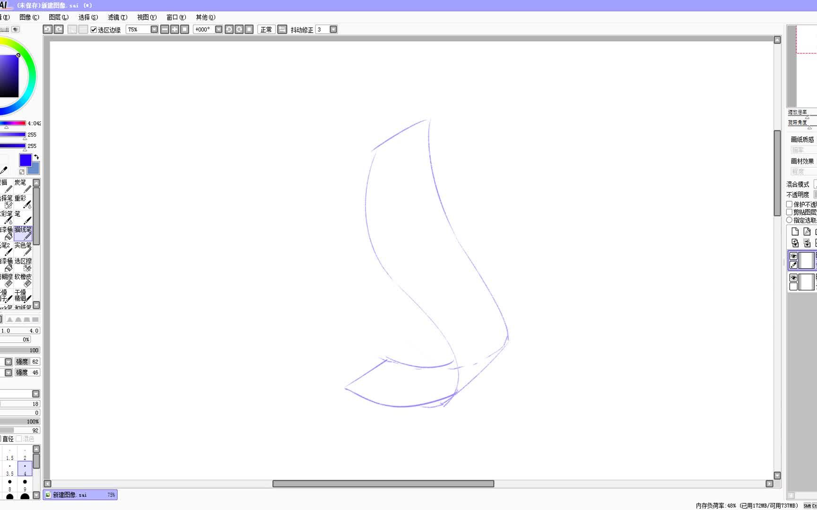Open the 75% zoom level dropdown

(x=154, y=29)
